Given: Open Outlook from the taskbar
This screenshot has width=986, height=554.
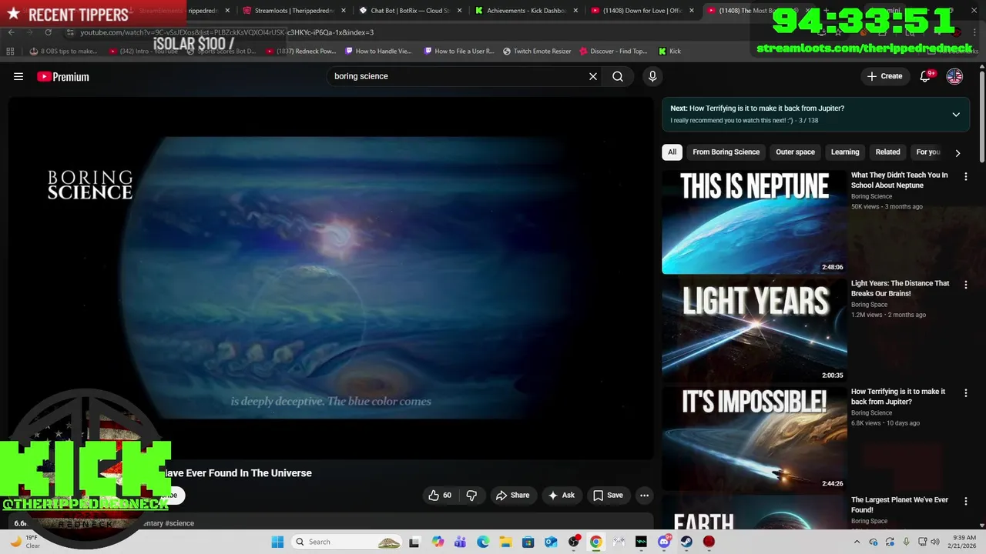Looking at the screenshot, I should 551,542.
